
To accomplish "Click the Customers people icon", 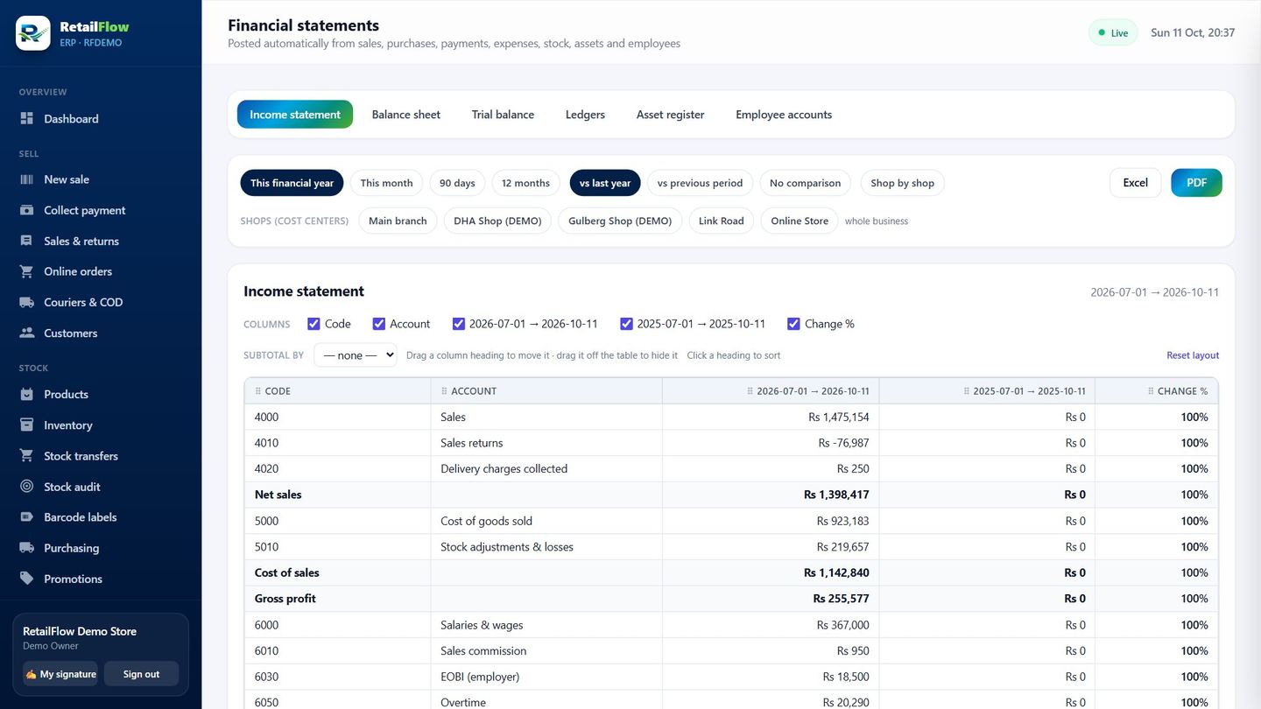I will tap(27, 333).
